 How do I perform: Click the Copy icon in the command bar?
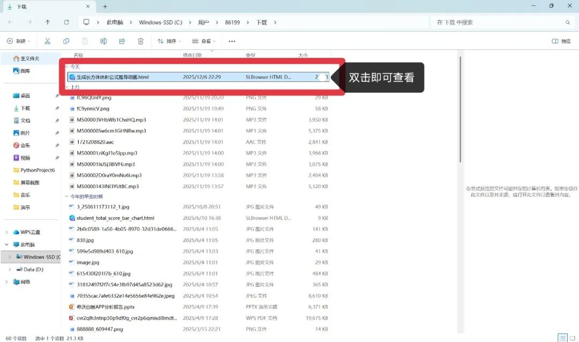65,41
